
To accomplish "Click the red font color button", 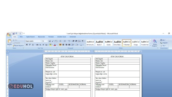I will (55, 45).
